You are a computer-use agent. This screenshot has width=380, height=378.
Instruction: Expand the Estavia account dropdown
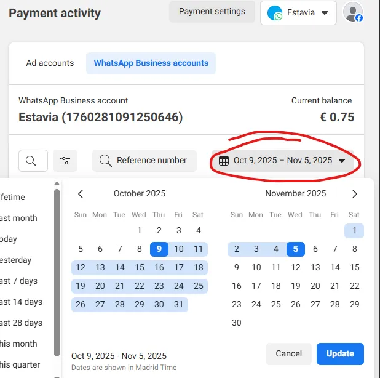(x=324, y=12)
